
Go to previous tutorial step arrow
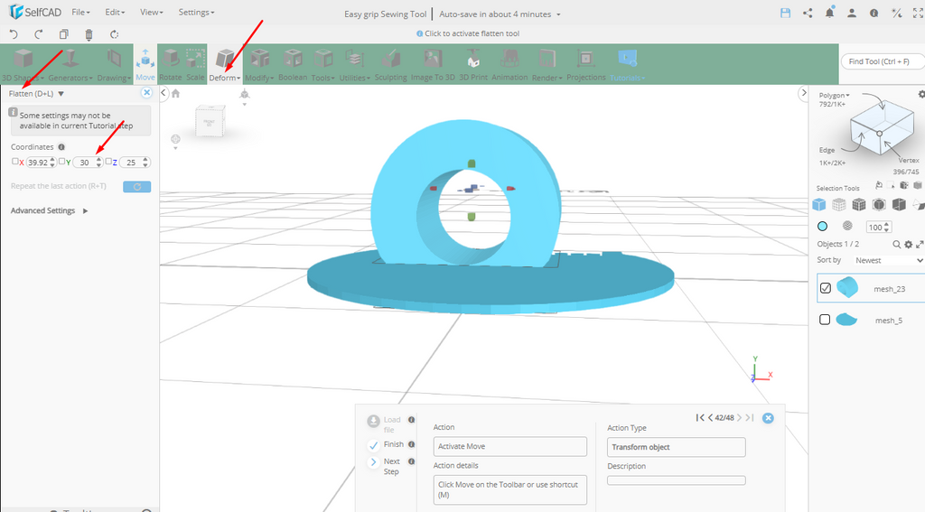tap(710, 417)
